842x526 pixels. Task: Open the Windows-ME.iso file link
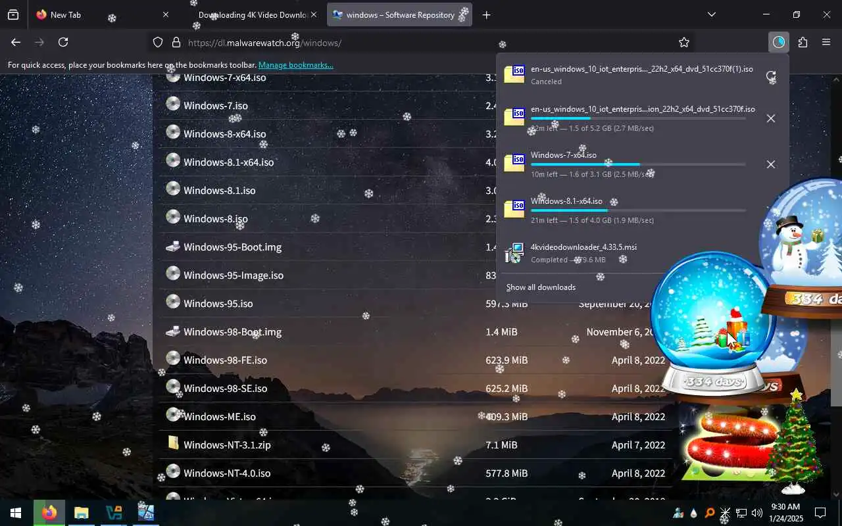click(220, 416)
